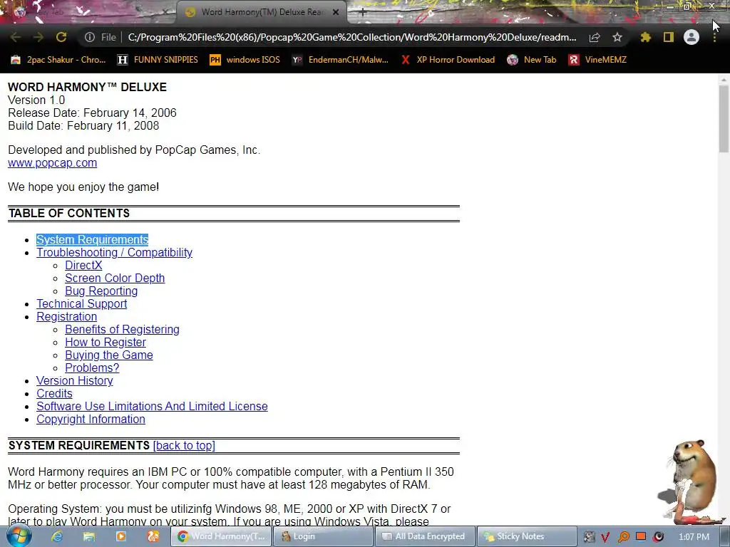Open a new tab with the plus button
The width and height of the screenshot is (730, 547).
(362, 13)
